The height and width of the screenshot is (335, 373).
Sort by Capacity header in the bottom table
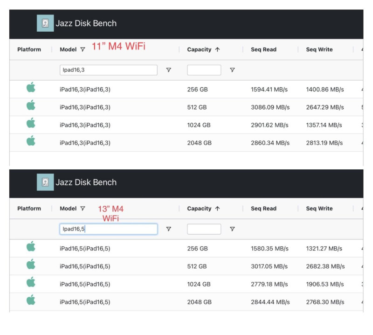tap(199, 209)
